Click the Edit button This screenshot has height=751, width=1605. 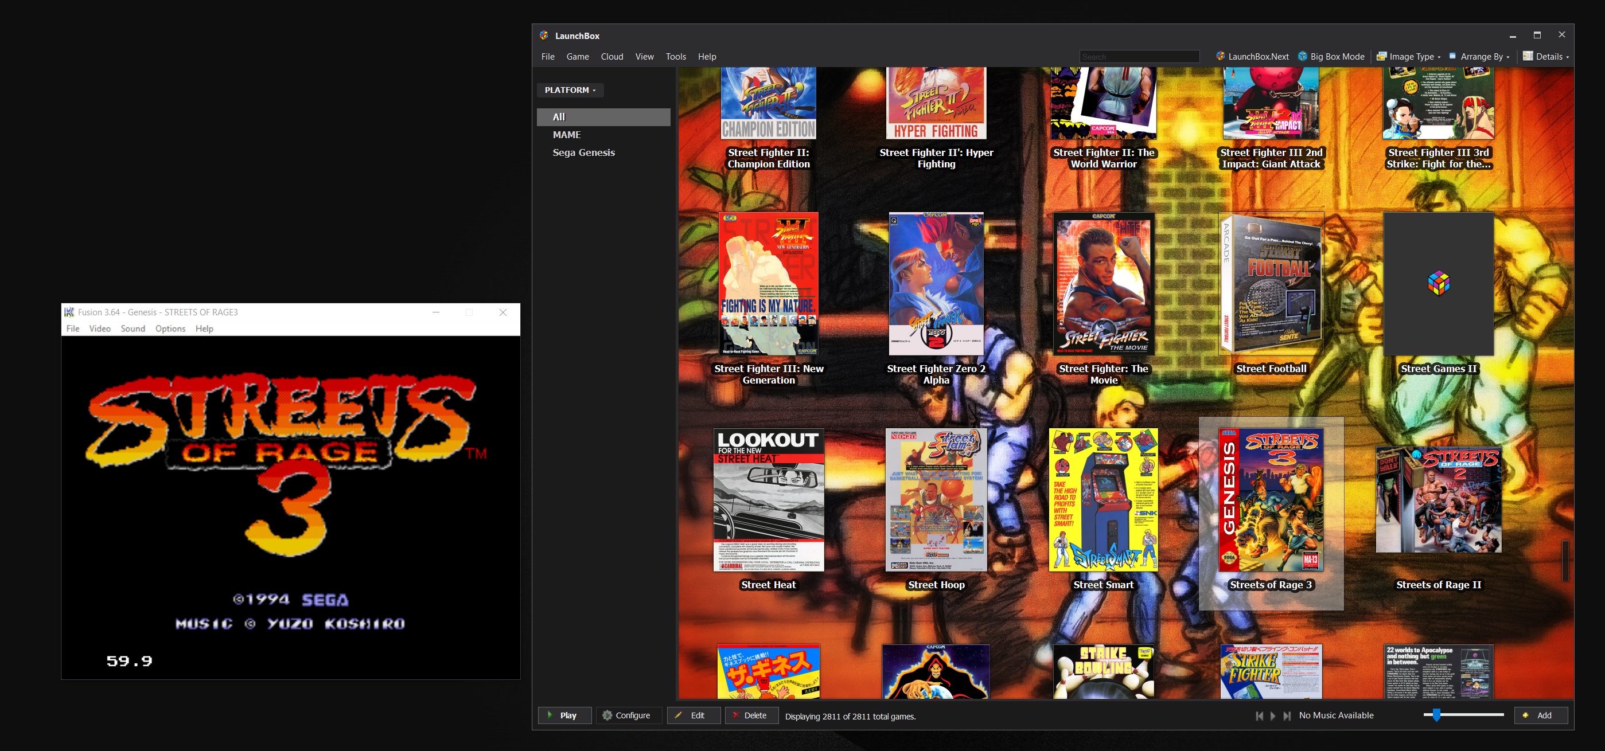pos(694,715)
